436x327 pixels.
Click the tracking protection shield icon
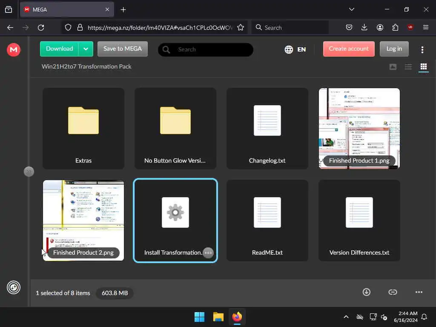68,28
